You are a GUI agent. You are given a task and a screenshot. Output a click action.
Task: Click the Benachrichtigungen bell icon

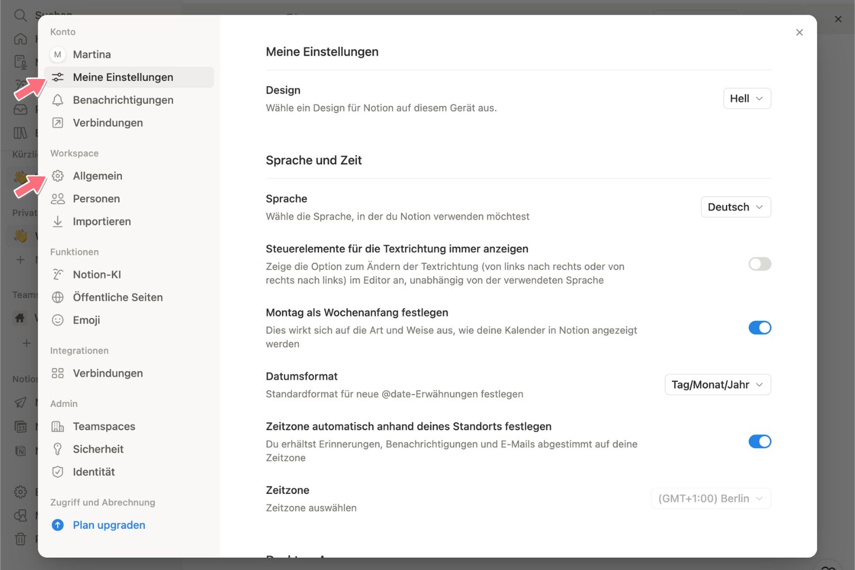[58, 100]
